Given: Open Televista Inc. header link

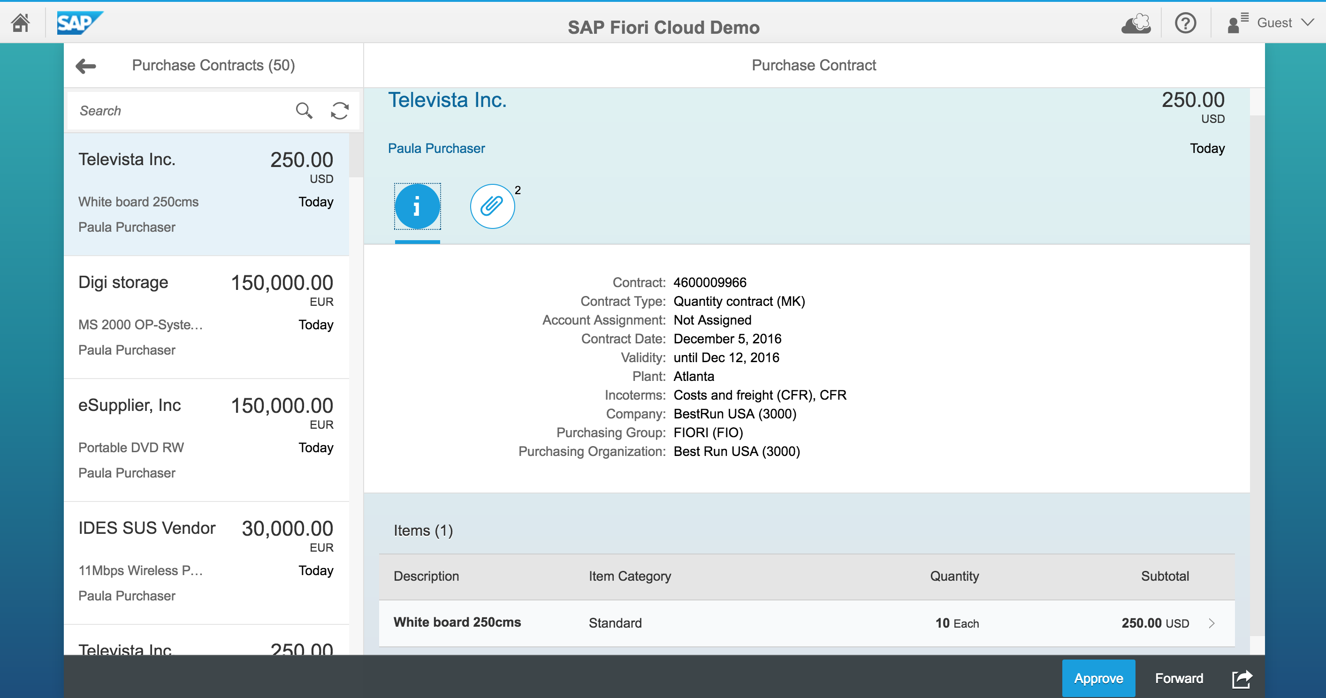Looking at the screenshot, I should coord(447,100).
